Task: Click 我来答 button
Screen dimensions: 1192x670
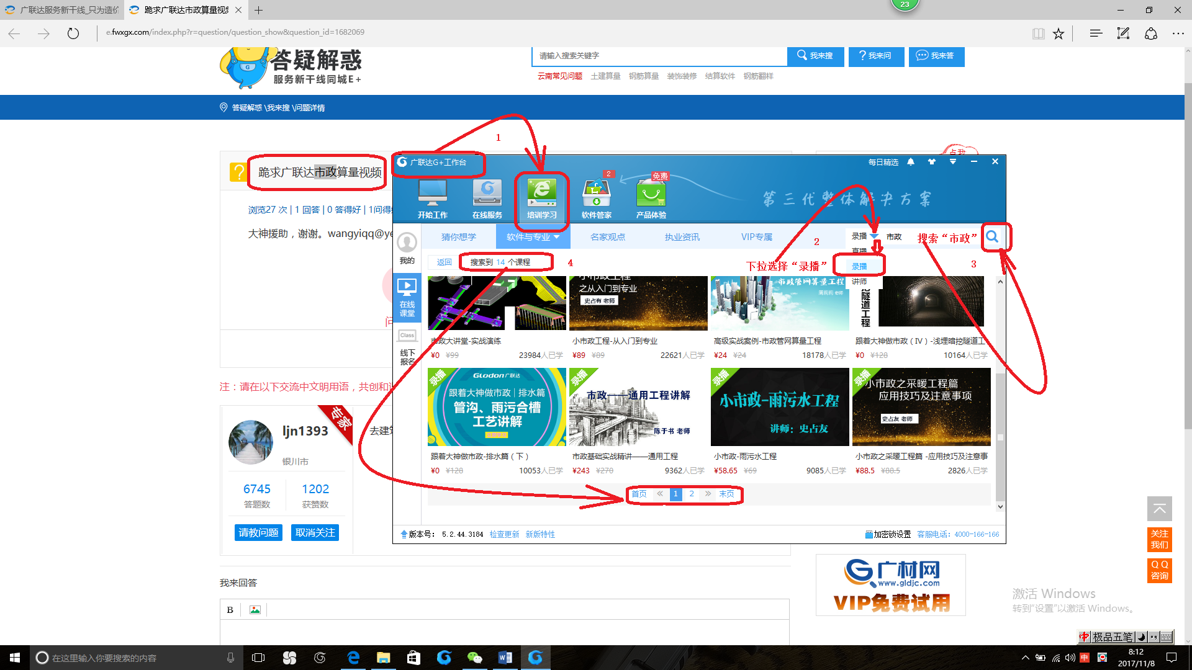Action: coord(936,56)
